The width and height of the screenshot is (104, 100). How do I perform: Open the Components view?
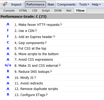click(66, 4)
